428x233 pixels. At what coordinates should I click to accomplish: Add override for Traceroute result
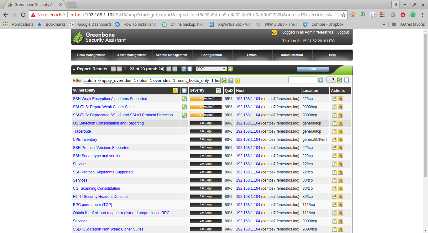pos(341,131)
